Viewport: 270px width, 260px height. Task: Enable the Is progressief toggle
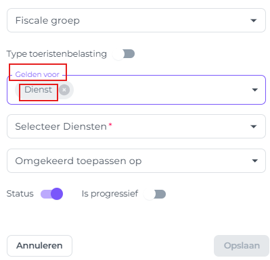[155, 194]
